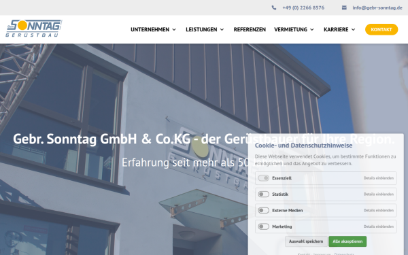Expand the Unternehmen dropdown chevron
Viewport: 408px width, 255px height.
click(174, 30)
